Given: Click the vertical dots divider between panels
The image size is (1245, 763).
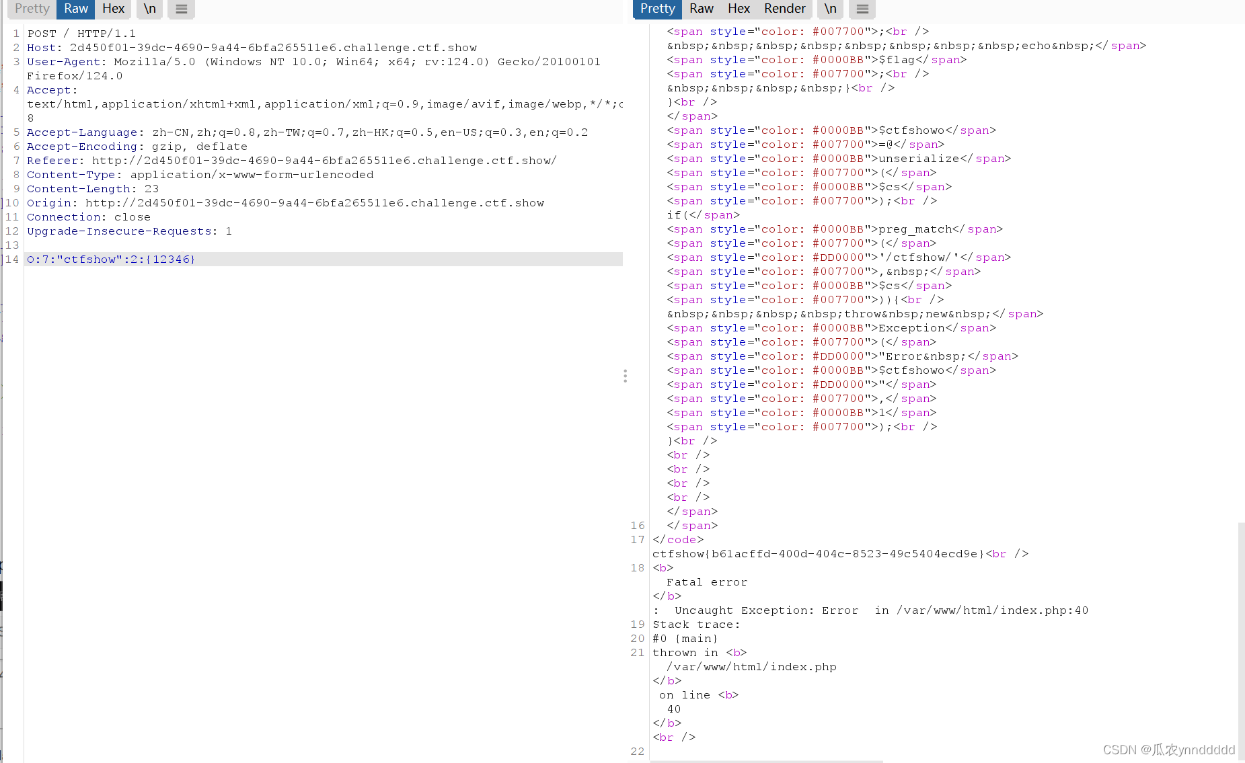Looking at the screenshot, I should coord(625,376).
